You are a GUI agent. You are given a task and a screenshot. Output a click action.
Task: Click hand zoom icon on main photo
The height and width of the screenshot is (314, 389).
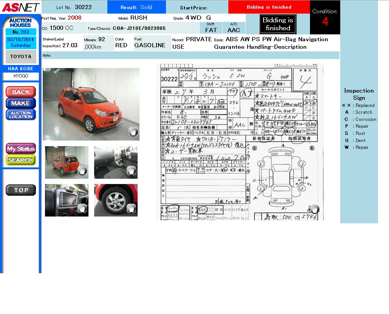tap(133, 131)
